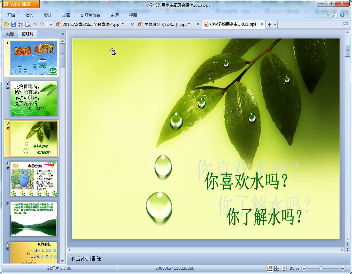352x274 pixels.
Task: Expand the quick access toolbar customize arrow
Action: pos(51,24)
